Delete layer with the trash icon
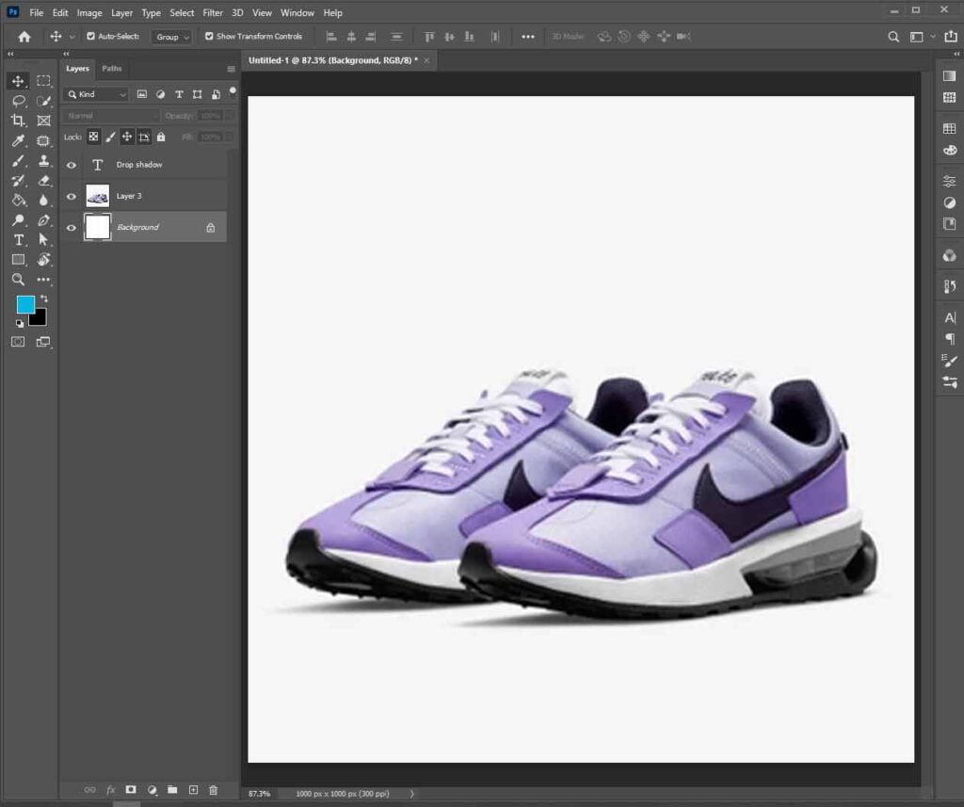The height and width of the screenshot is (807, 964). coord(214,790)
